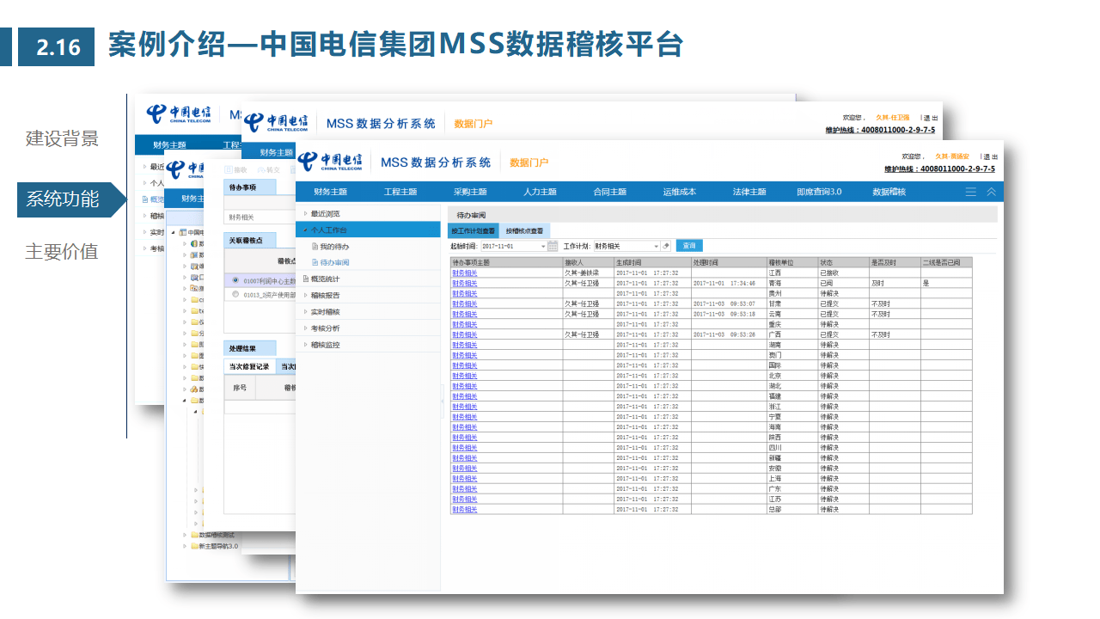The height and width of the screenshot is (619, 1100).
Task: Select 概览统计 in sidebar
Action: (x=325, y=279)
